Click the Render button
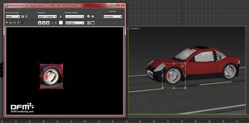The image size is (249, 123). pyautogui.click(x=113, y=11)
